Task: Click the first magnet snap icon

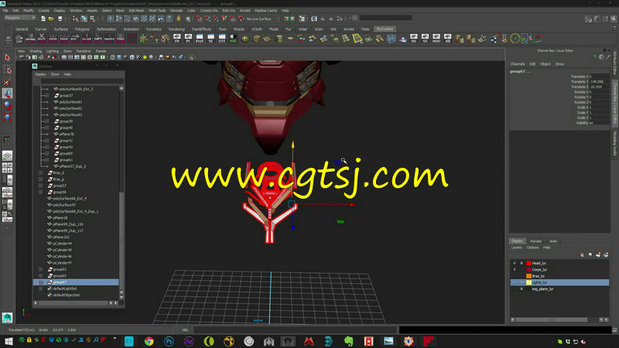Action: tap(199, 19)
